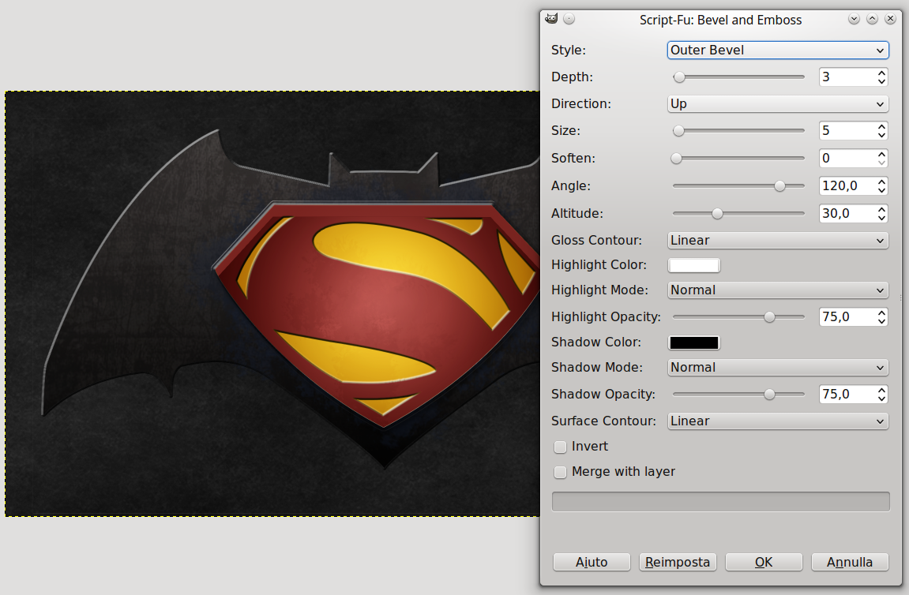The height and width of the screenshot is (595, 909).
Task: Click the Highlight Opacity field showing 75,0
Action: (847, 317)
